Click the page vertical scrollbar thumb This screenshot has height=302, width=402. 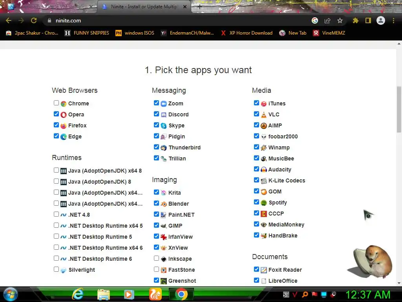[399, 109]
